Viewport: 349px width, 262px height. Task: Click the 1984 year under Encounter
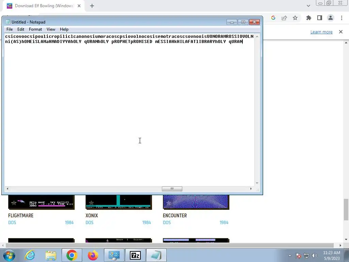[224, 222]
